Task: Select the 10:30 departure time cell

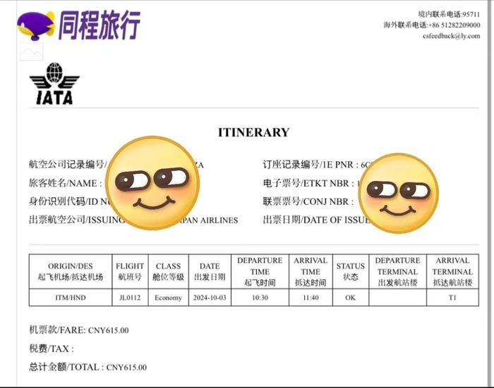Action: pos(260,298)
